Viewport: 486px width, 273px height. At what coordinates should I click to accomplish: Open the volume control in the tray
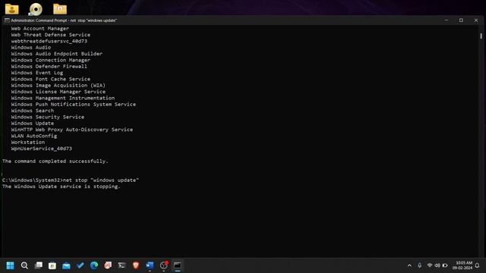pyautogui.click(x=437, y=265)
